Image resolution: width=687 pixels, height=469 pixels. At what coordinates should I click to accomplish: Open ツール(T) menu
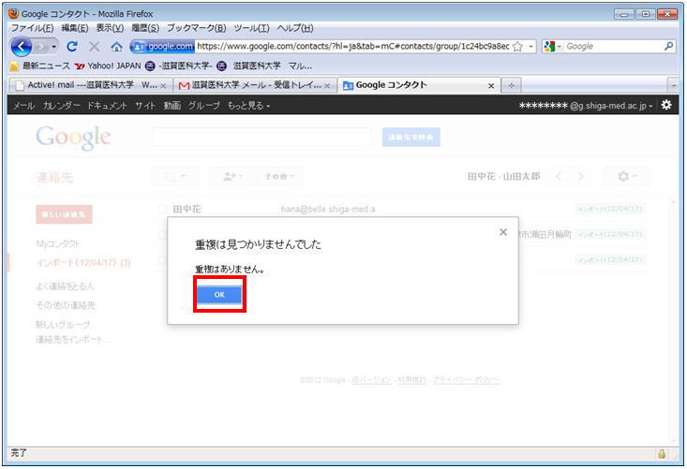click(x=251, y=28)
